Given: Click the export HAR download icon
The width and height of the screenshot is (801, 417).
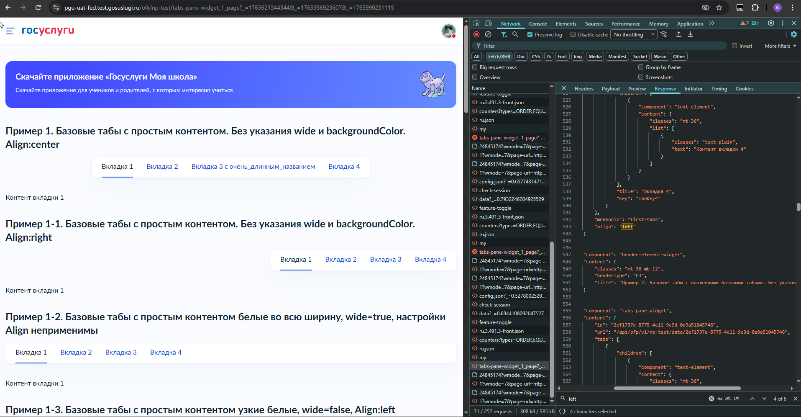Looking at the screenshot, I should [691, 34].
